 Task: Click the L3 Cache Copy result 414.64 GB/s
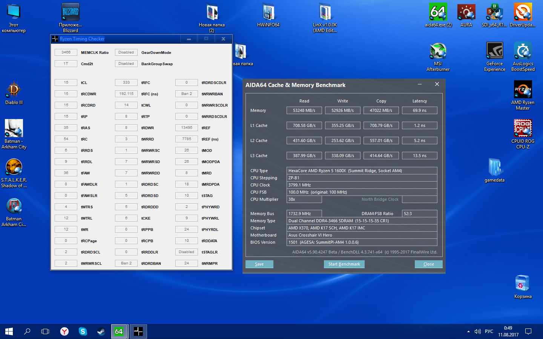click(381, 156)
